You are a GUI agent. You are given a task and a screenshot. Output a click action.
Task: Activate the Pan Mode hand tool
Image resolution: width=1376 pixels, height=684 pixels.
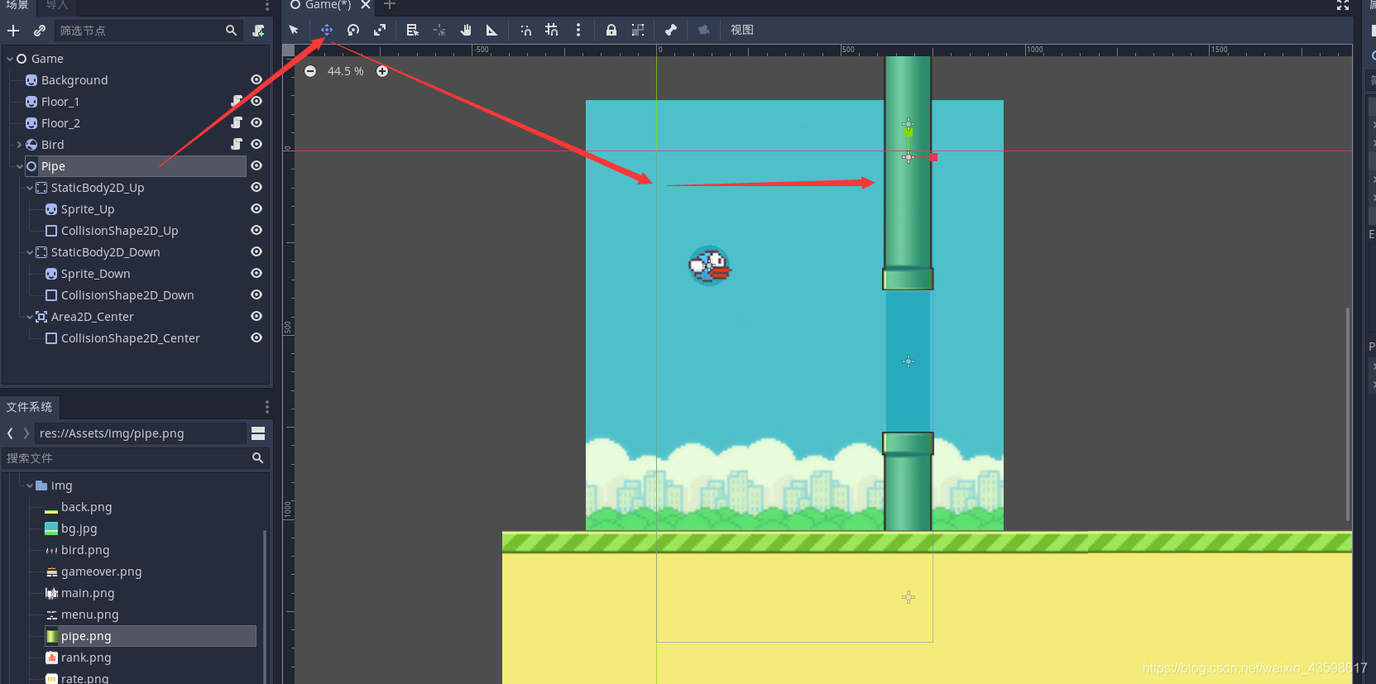pyautogui.click(x=466, y=30)
